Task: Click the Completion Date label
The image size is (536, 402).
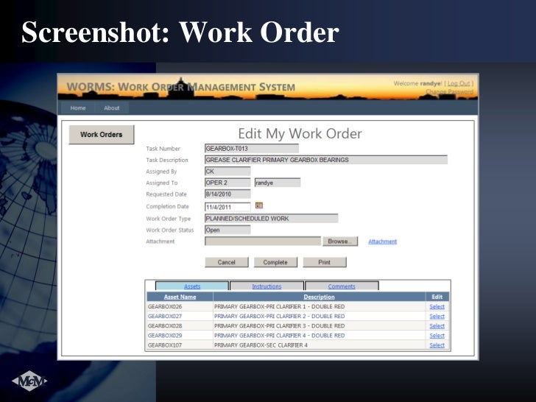Action: pos(167,206)
